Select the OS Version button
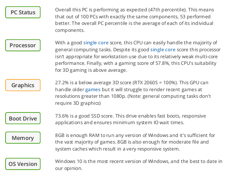This screenshot has height=178, width=229. tap(23, 164)
